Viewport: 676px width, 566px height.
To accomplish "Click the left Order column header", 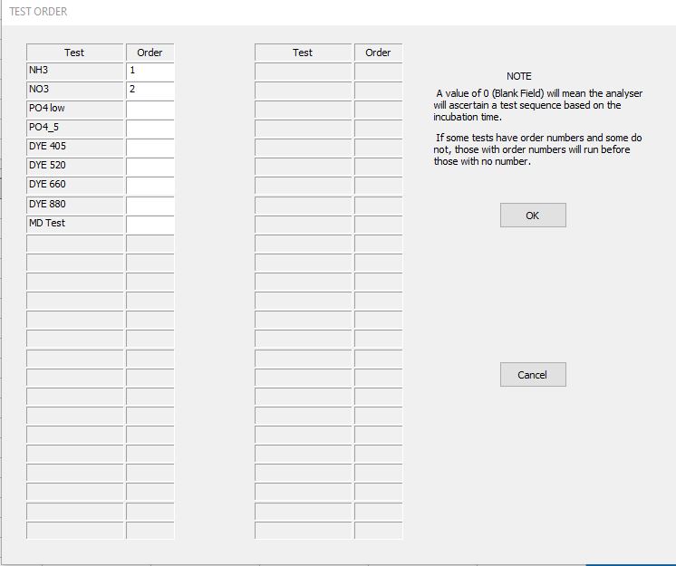I will coord(150,53).
